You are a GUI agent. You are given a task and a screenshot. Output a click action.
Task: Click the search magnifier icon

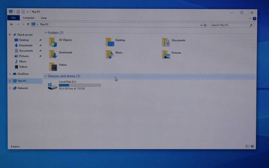tap(251, 25)
